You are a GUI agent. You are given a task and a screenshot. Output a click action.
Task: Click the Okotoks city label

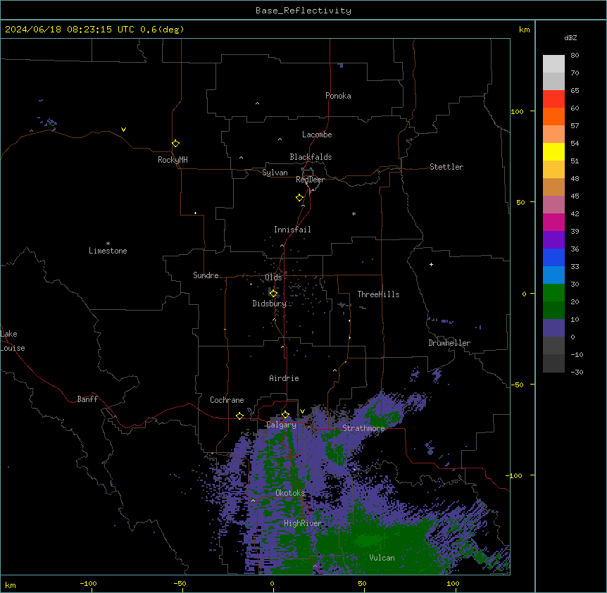290,493
